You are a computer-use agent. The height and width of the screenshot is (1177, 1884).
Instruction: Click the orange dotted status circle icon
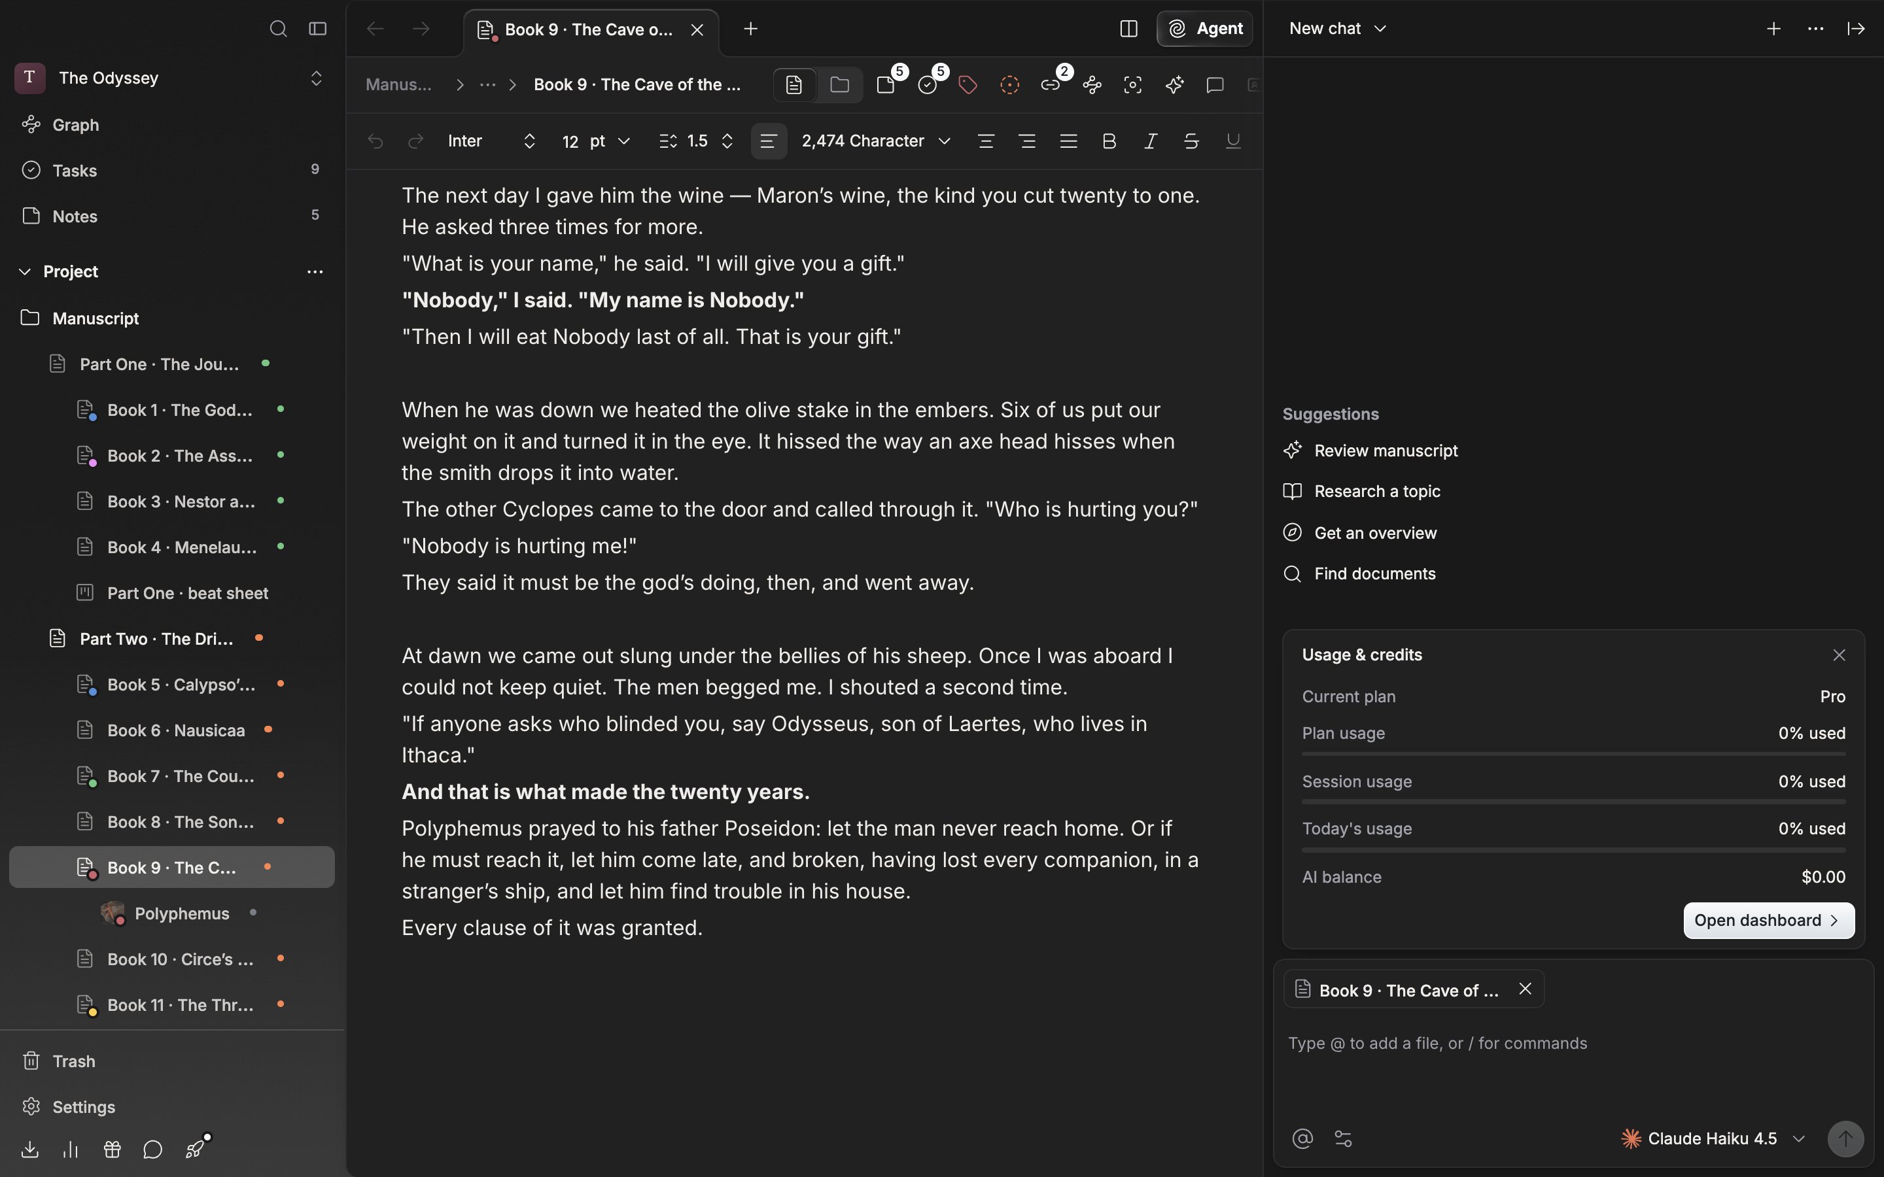pos(1010,85)
